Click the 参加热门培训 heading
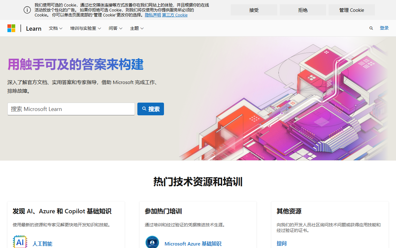396x248 pixels. [x=163, y=211]
